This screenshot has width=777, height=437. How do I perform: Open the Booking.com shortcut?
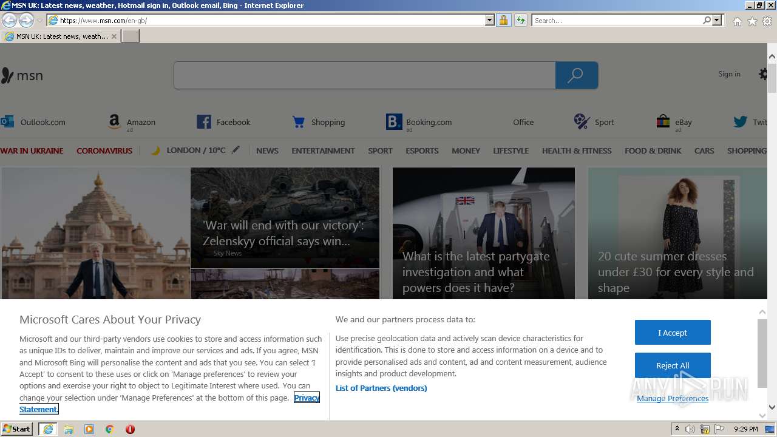pos(419,123)
